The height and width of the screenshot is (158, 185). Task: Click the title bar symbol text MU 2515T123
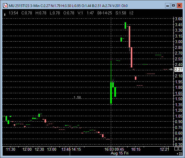pyautogui.click(x=19, y=6)
